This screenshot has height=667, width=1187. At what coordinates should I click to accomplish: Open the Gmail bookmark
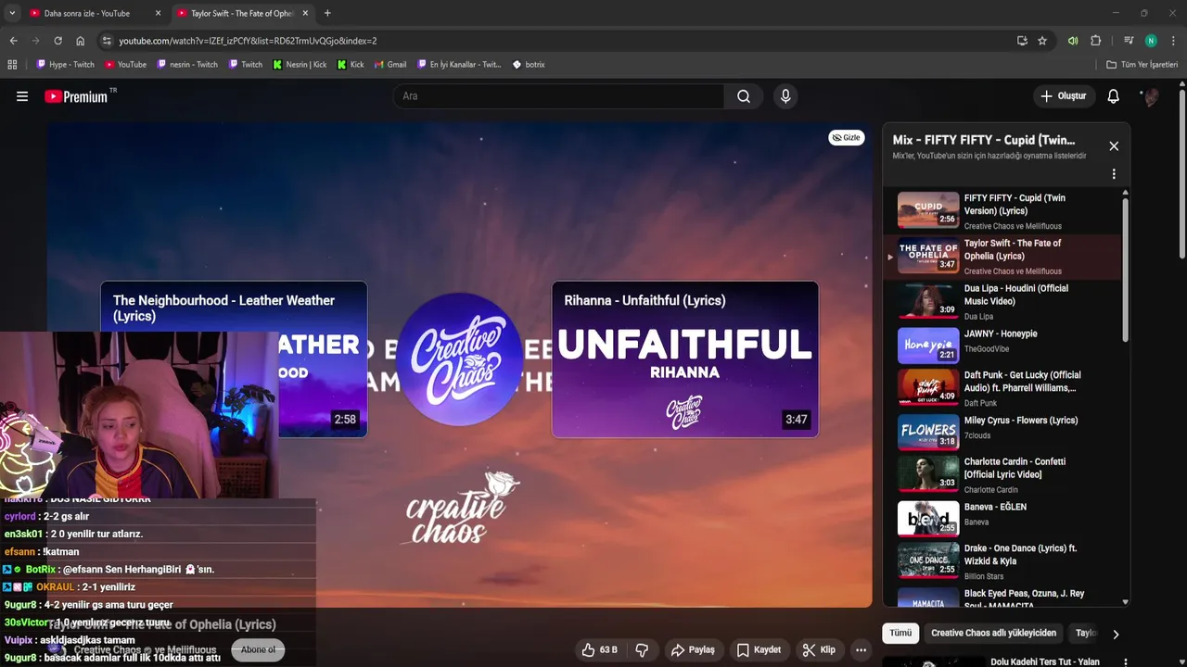[389, 65]
